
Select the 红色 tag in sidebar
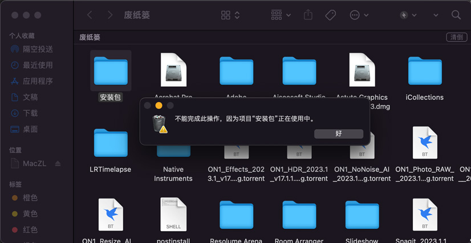pyautogui.click(x=30, y=230)
